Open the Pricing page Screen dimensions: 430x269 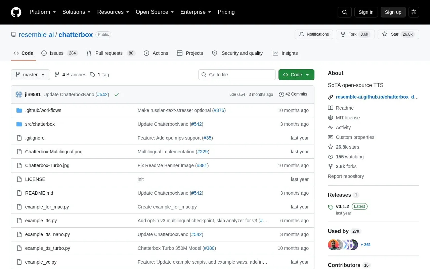pos(226,12)
